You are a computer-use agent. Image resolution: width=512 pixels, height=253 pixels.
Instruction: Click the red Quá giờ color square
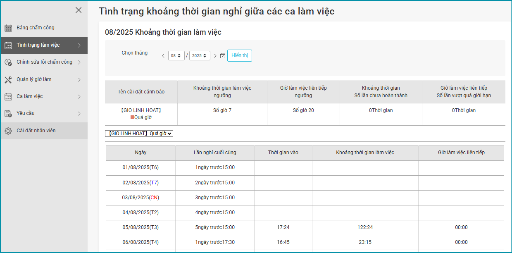(132, 117)
